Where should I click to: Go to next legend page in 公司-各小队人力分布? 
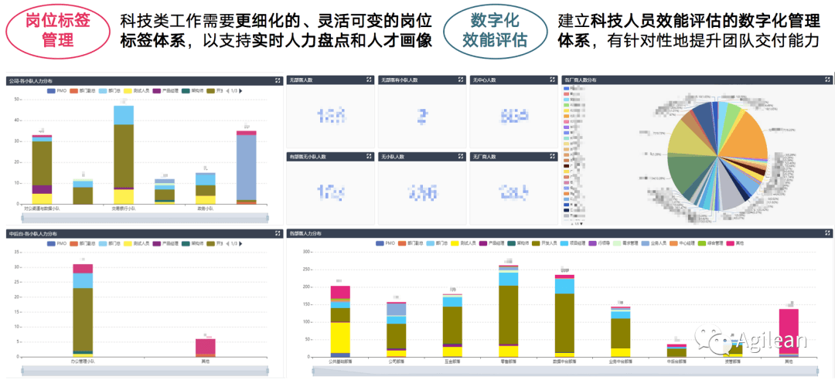(x=241, y=91)
